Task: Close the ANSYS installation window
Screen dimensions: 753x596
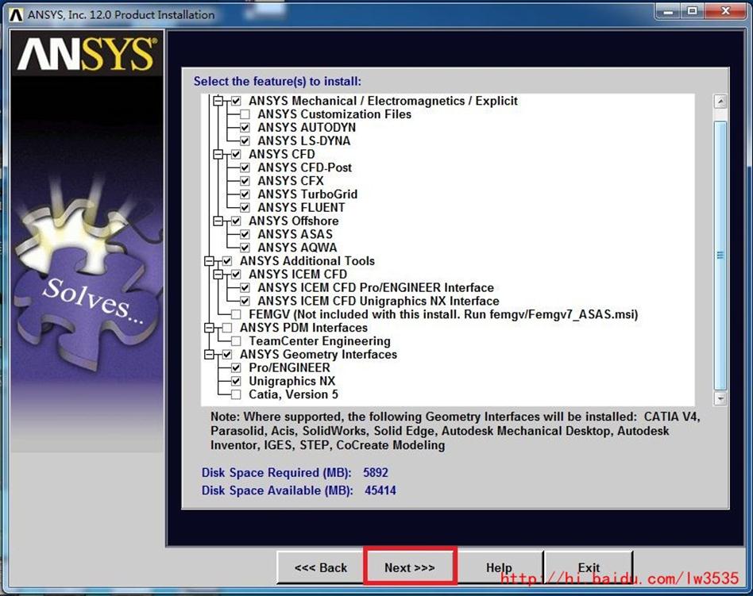Action: pyautogui.click(x=725, y=11)
